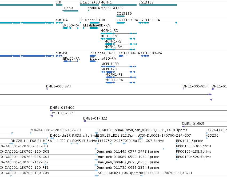Image resolution: width=227 pixels, height=177 pixels.
Task: Select MCPH1-RA transcript
Action: 120,49
